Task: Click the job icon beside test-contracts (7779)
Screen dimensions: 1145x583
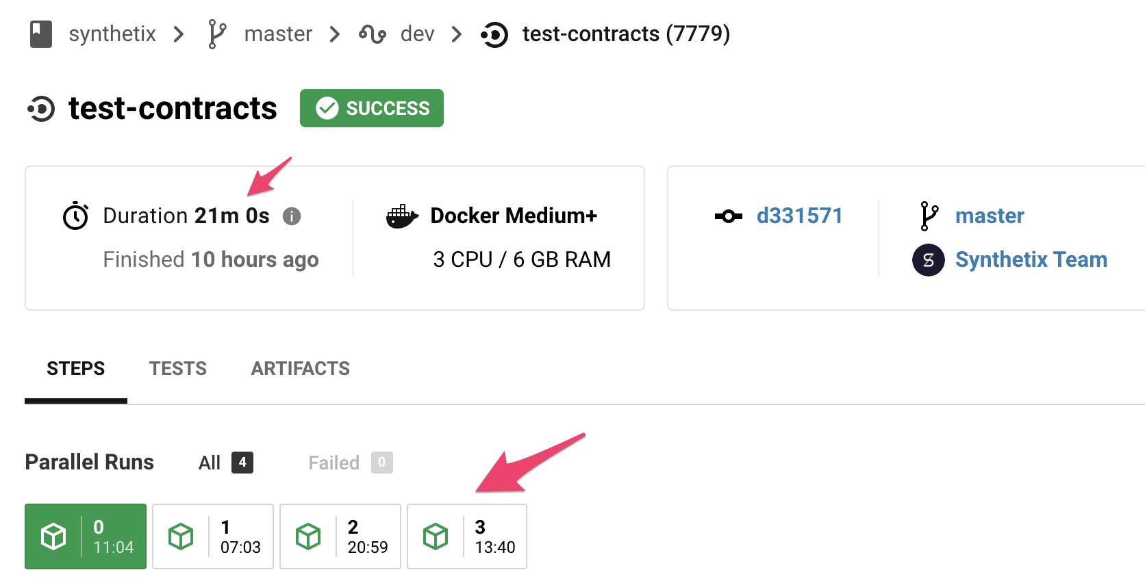Action: point(494,35)
